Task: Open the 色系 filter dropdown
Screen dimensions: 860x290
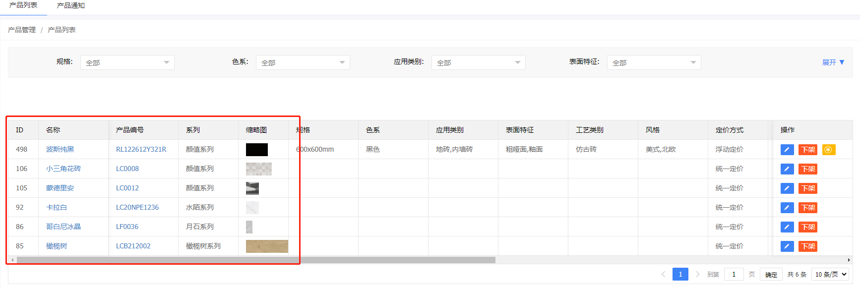Action: pyautogui.click(x=303, y=62)
